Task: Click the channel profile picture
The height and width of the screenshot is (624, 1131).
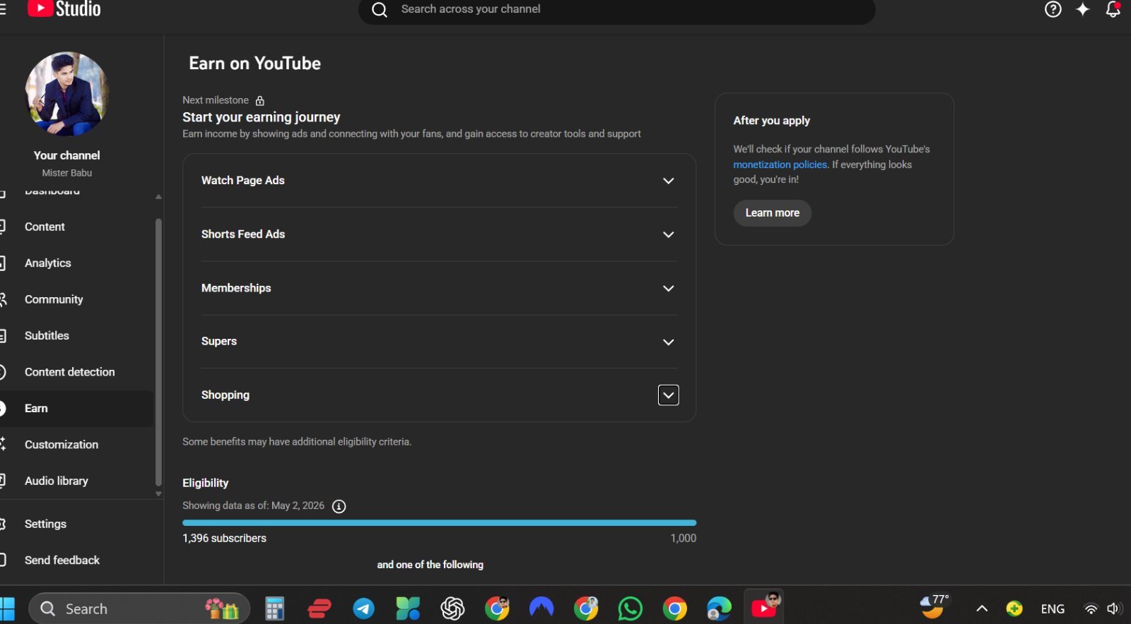Action: click(x=66, y=94)
